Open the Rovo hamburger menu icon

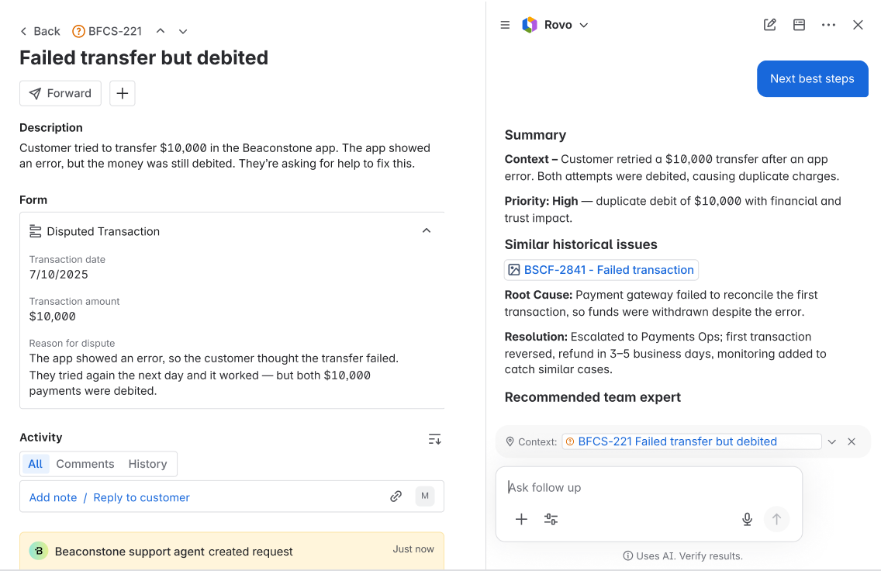[505, 25]
